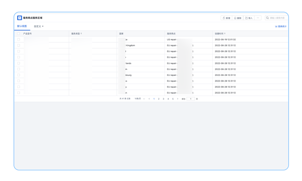Check the US repair row checkbox
Viewport: 302px width, 181px height.
tap(19, 39)
